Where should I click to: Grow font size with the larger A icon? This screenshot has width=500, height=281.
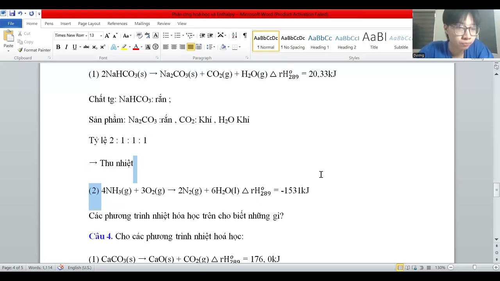click(x=107, y=36)
